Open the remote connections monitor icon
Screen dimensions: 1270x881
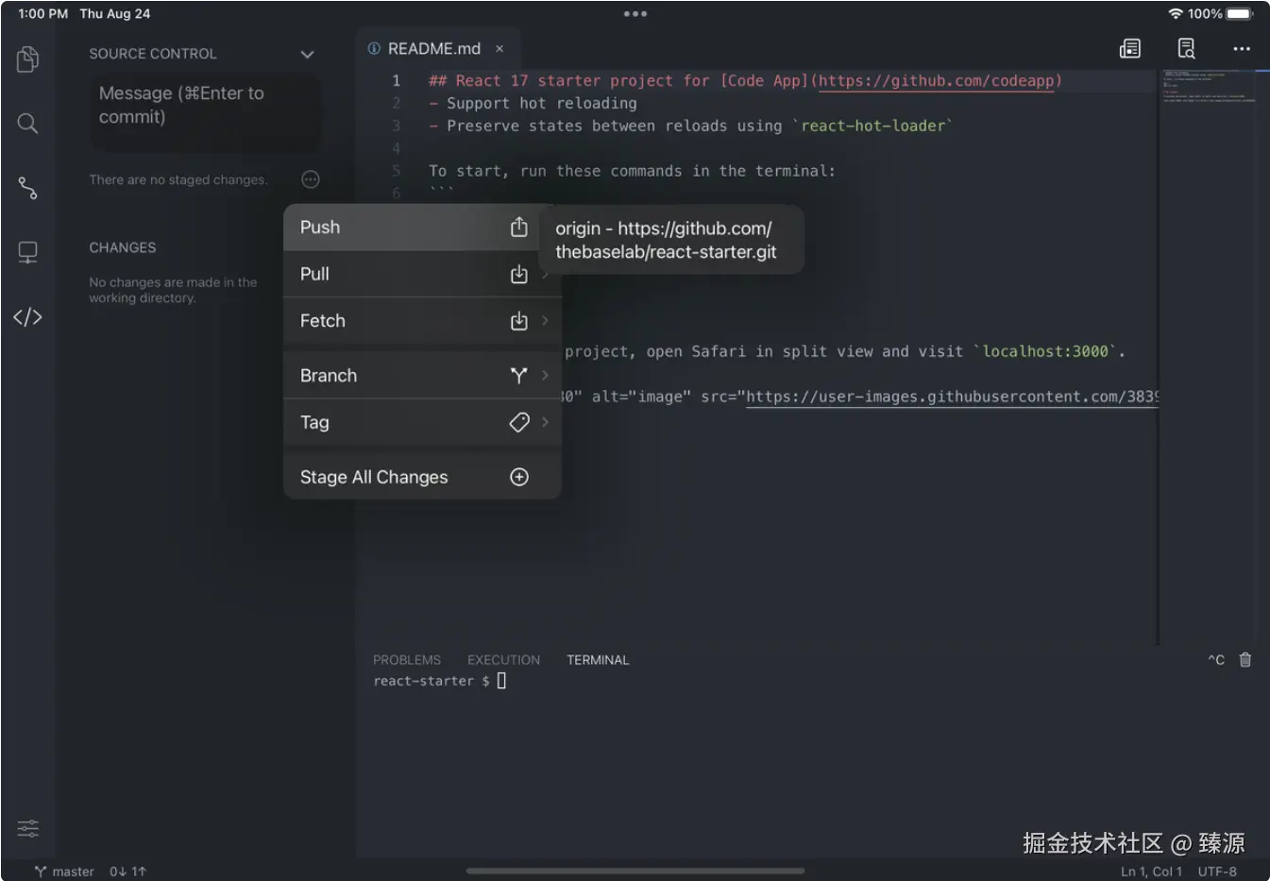pos(27,252)
